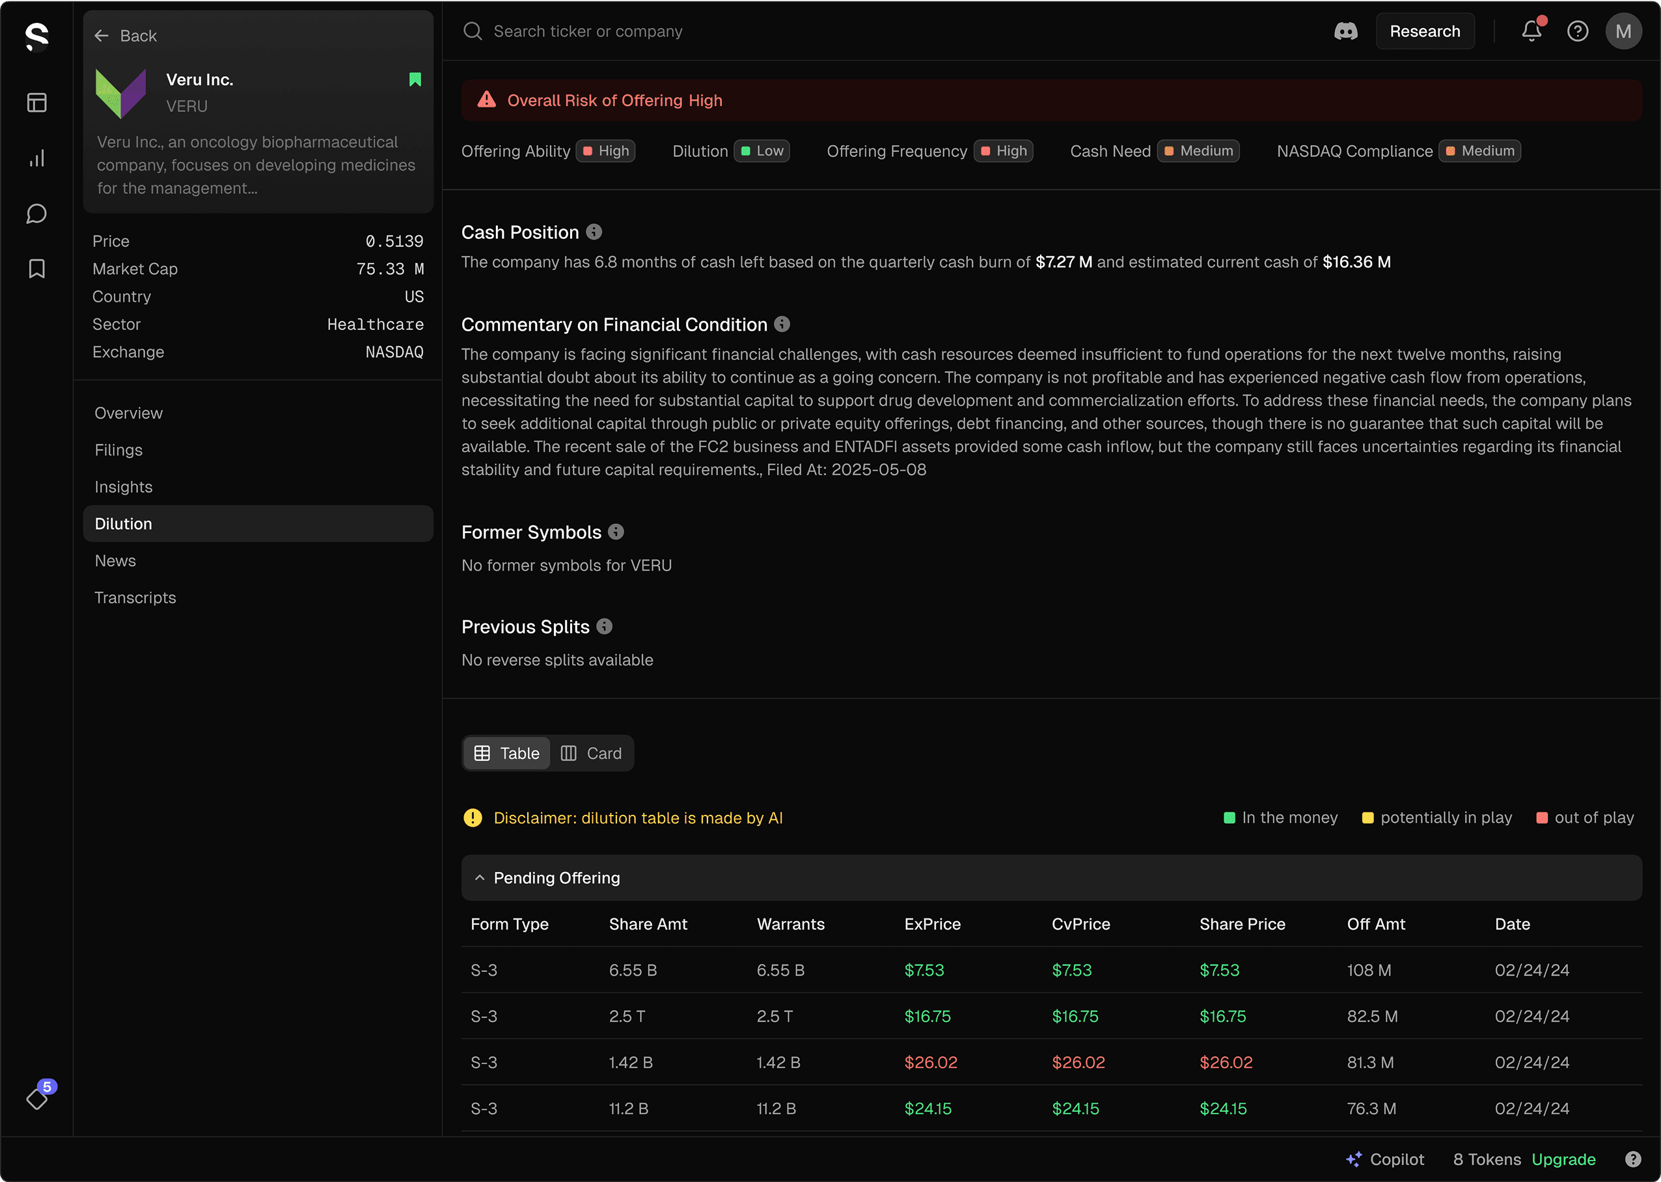Image resolution: width=1661 pixels, height=1182 pixels.
Task: Open the notifications bell
Action: click(x=1531, y=31)
